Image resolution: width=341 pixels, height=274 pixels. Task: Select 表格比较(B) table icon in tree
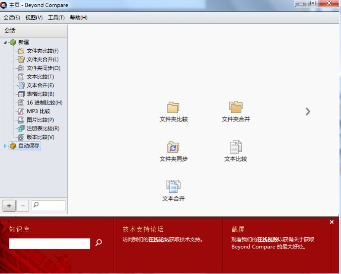tap(21, 94)
